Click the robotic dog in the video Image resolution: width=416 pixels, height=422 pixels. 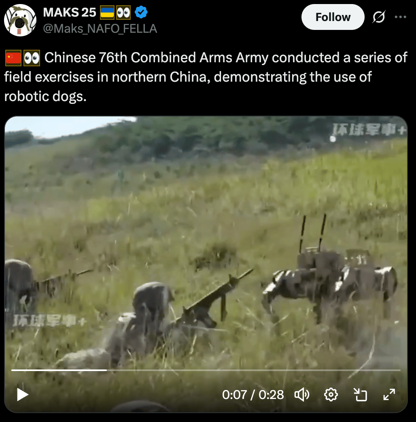(329, 277)
